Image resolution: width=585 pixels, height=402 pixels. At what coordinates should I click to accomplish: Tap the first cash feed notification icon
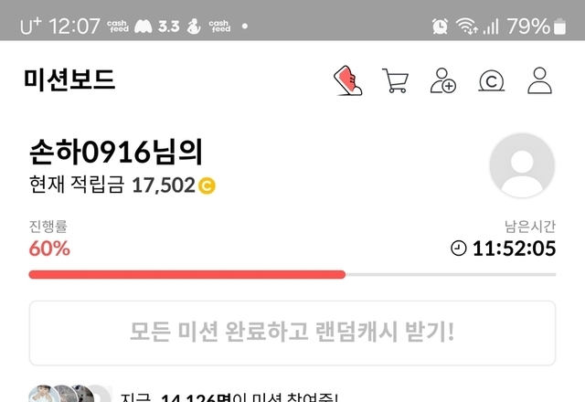point(118,26)
